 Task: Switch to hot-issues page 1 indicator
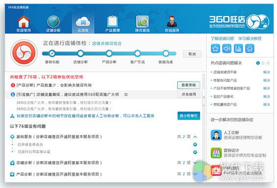tap(258, 63)
